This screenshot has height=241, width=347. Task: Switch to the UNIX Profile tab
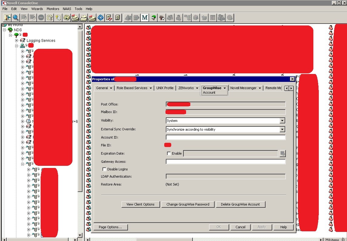(x=165, y=88)
